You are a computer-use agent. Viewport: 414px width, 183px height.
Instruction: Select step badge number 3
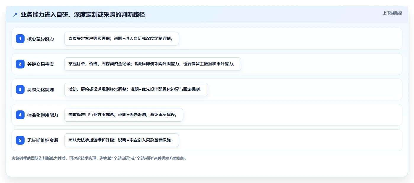click(20, 89)
